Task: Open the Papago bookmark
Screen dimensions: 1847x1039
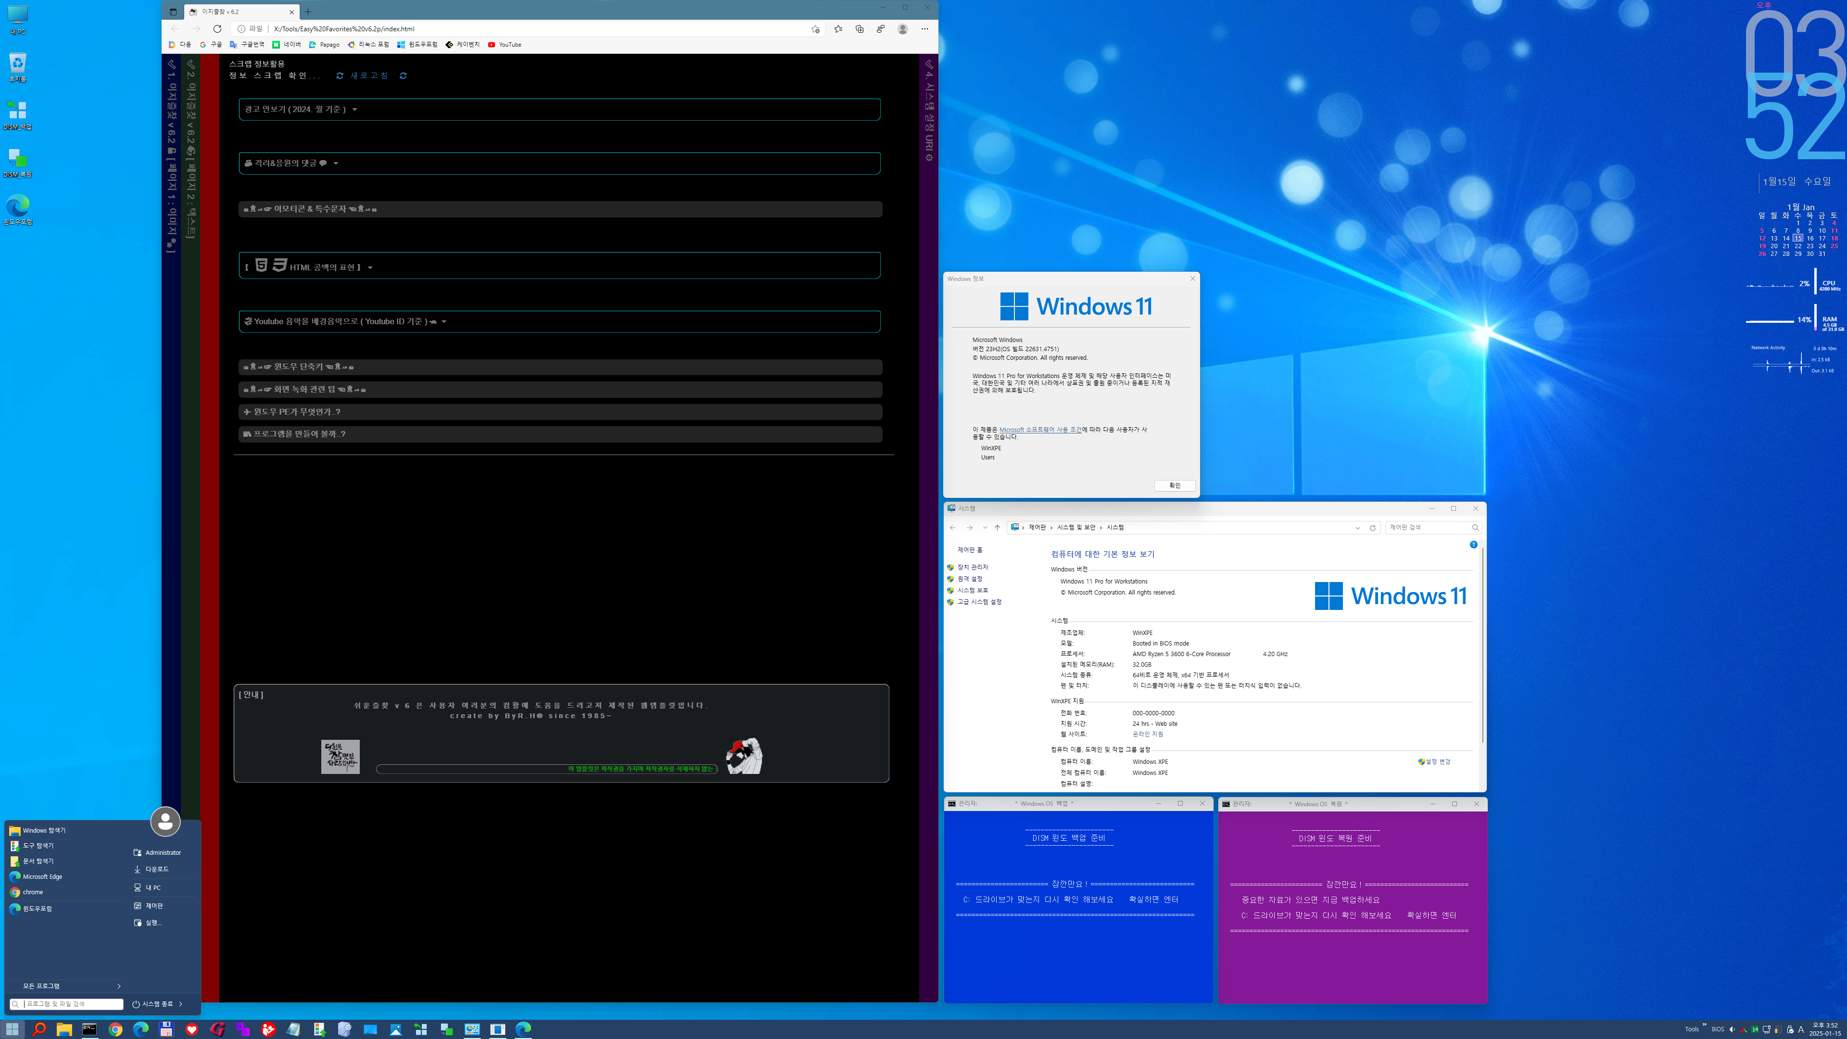Action: tap(324, 44)
